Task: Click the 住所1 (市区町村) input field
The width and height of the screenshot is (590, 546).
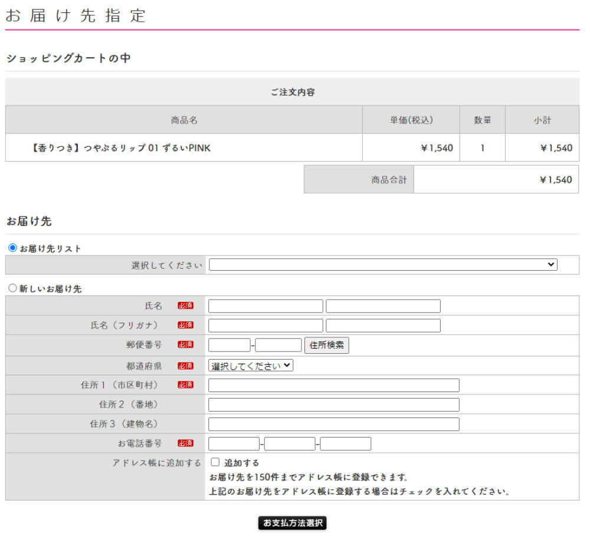Action: (333, 385)
